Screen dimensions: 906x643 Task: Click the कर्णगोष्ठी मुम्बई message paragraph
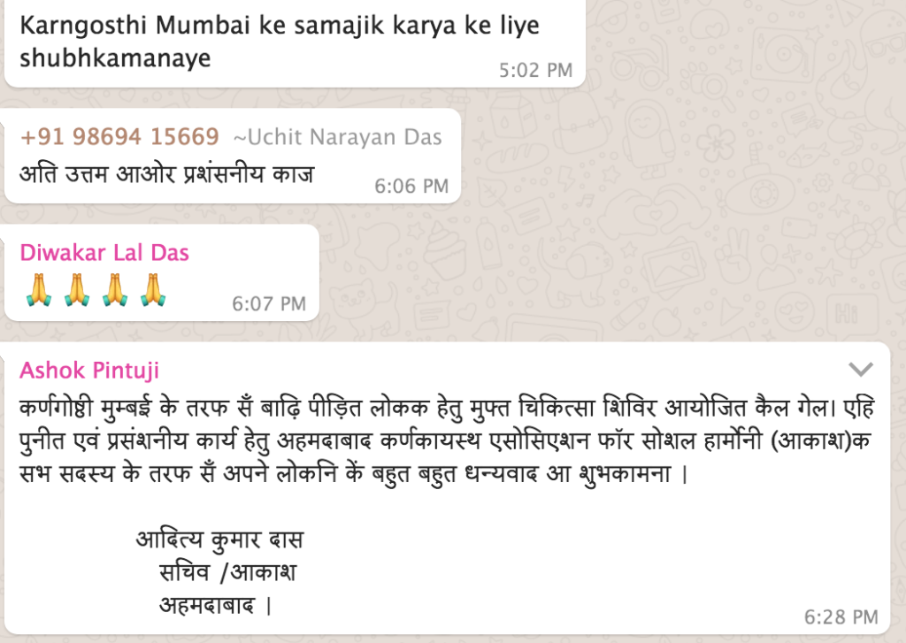coord(447,440)
